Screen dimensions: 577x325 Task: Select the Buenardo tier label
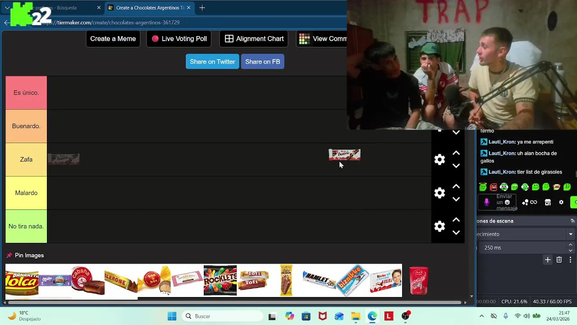pyautogui.click(x=26, y=126)
